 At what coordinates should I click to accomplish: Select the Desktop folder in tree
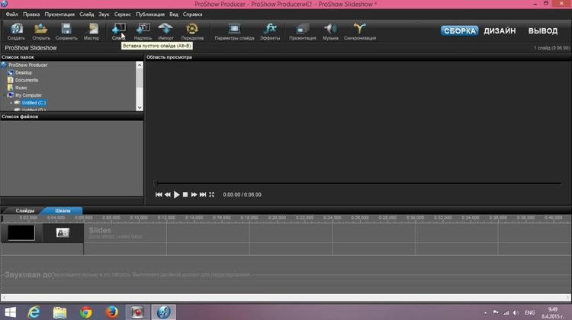click(x=24, y=72)
